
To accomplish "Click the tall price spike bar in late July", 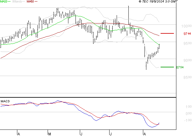I will coord(128,15).
